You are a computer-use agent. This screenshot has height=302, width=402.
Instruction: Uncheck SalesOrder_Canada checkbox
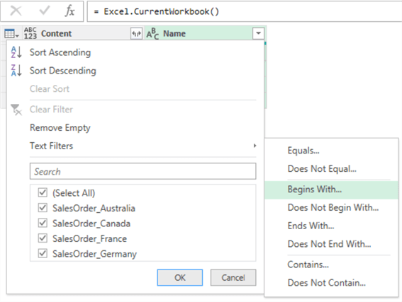[x=43, y=223]
